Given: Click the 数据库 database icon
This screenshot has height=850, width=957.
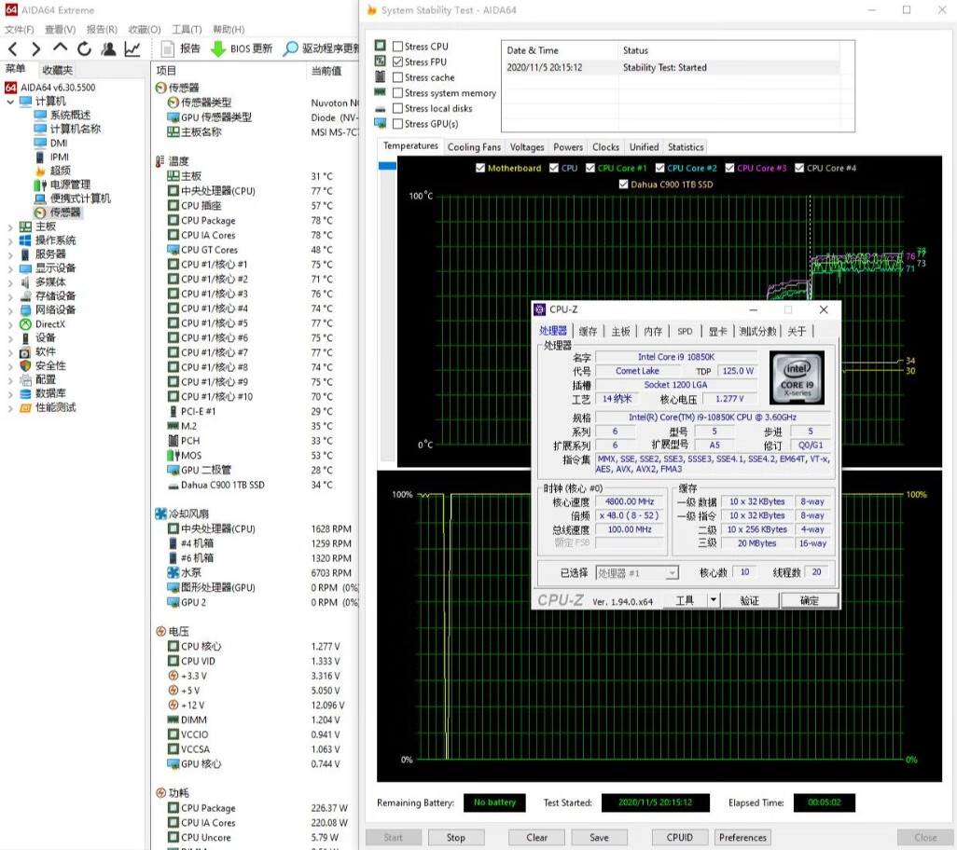Looking at the screenshot, I should click(25, 393).
